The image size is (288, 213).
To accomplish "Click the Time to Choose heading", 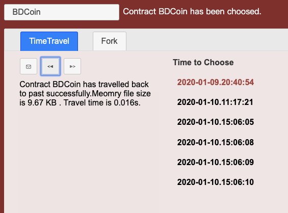I will click(203, 63).
